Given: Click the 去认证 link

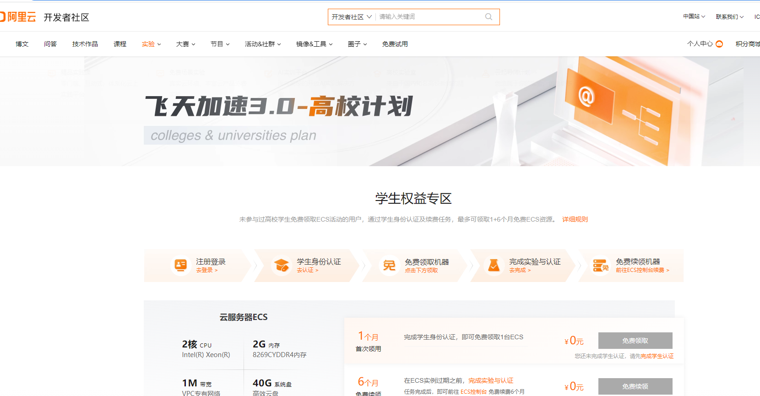Looking at the screenshot, I should pyautogui.click(x=308, y=270).
